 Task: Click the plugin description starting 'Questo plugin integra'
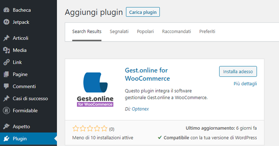pyautogui.click(x=166, y=94)
